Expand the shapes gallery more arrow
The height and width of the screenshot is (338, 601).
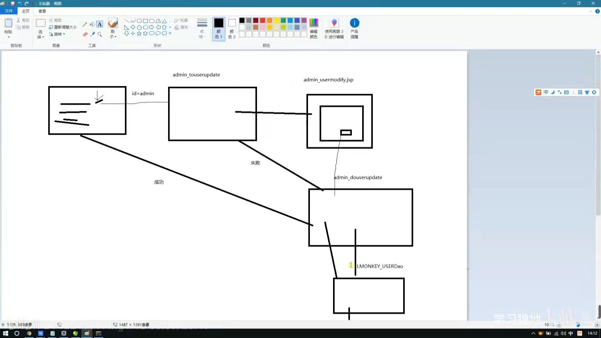coord(170,33)
